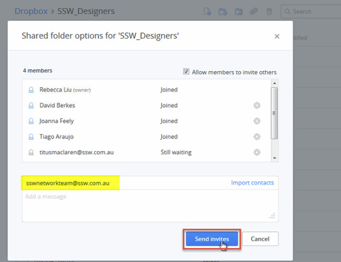Click the trash can delete icon
Viewport: 341px width, 262px height.
pyautogui.click(x=269, y=11)
